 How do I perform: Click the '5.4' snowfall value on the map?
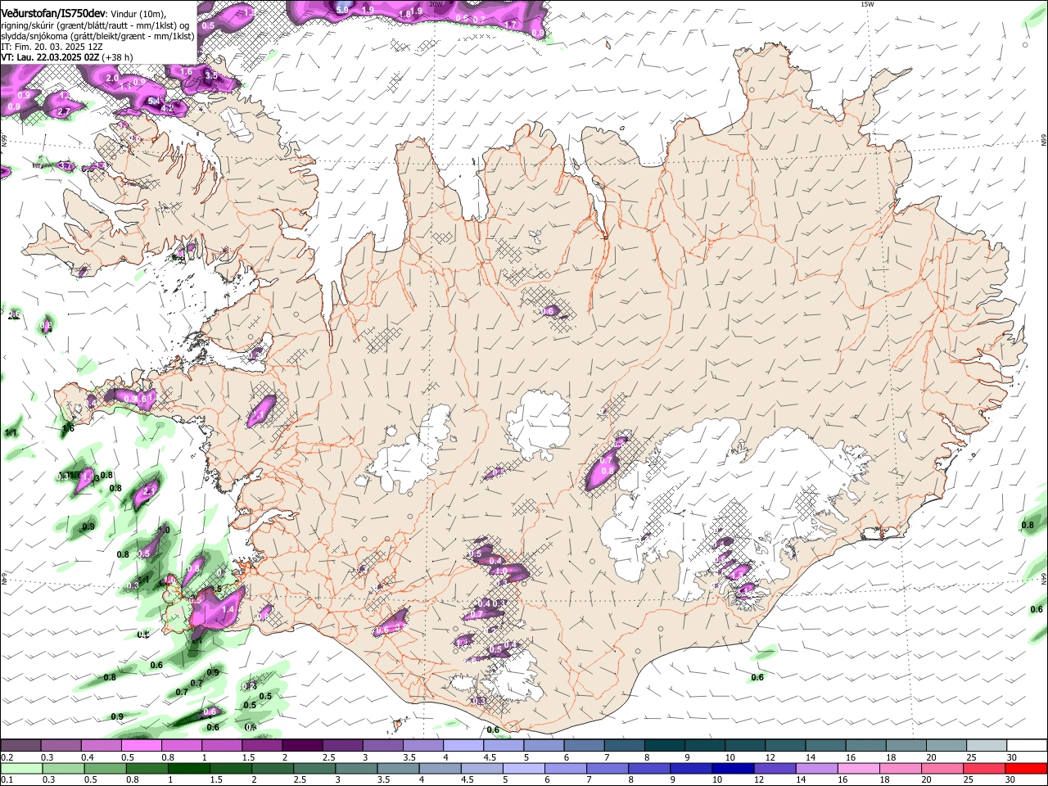click(x=154, y=101)
